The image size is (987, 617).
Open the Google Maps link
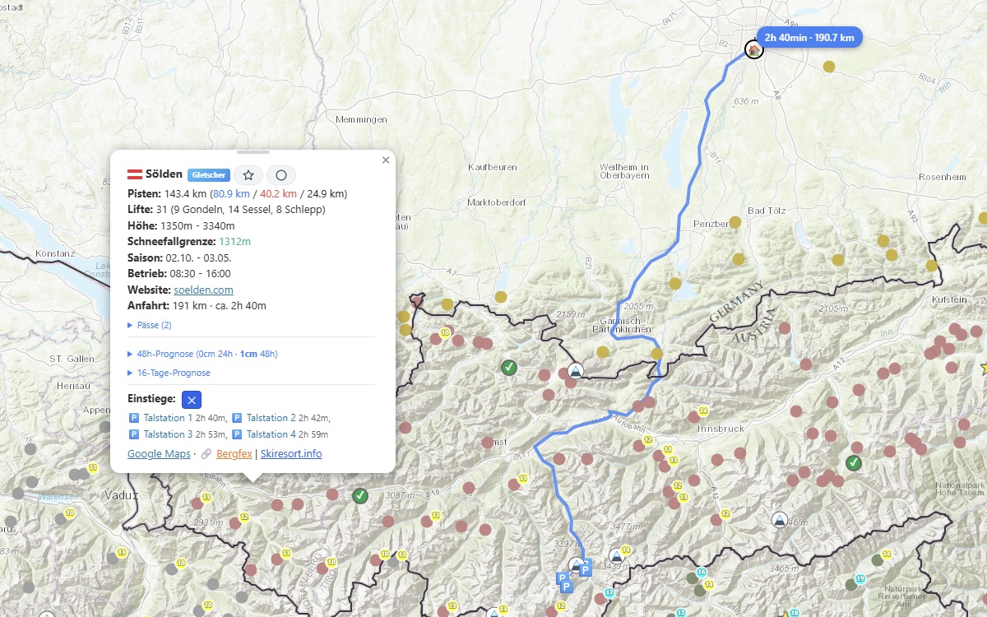(x=158, y=454)
